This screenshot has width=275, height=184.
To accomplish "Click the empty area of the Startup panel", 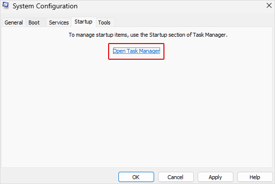I will click(x=137, y=112).
